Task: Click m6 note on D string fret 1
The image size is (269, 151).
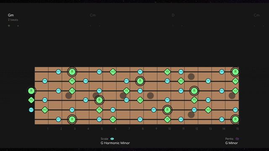Action: coord(45,100)
